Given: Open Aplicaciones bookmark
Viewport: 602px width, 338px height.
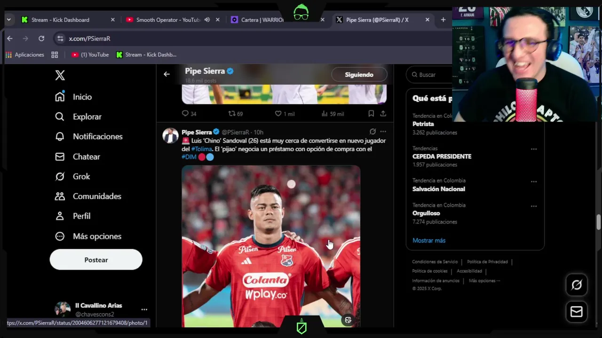Looking at the screenshot, I should (x=25, y=55).
